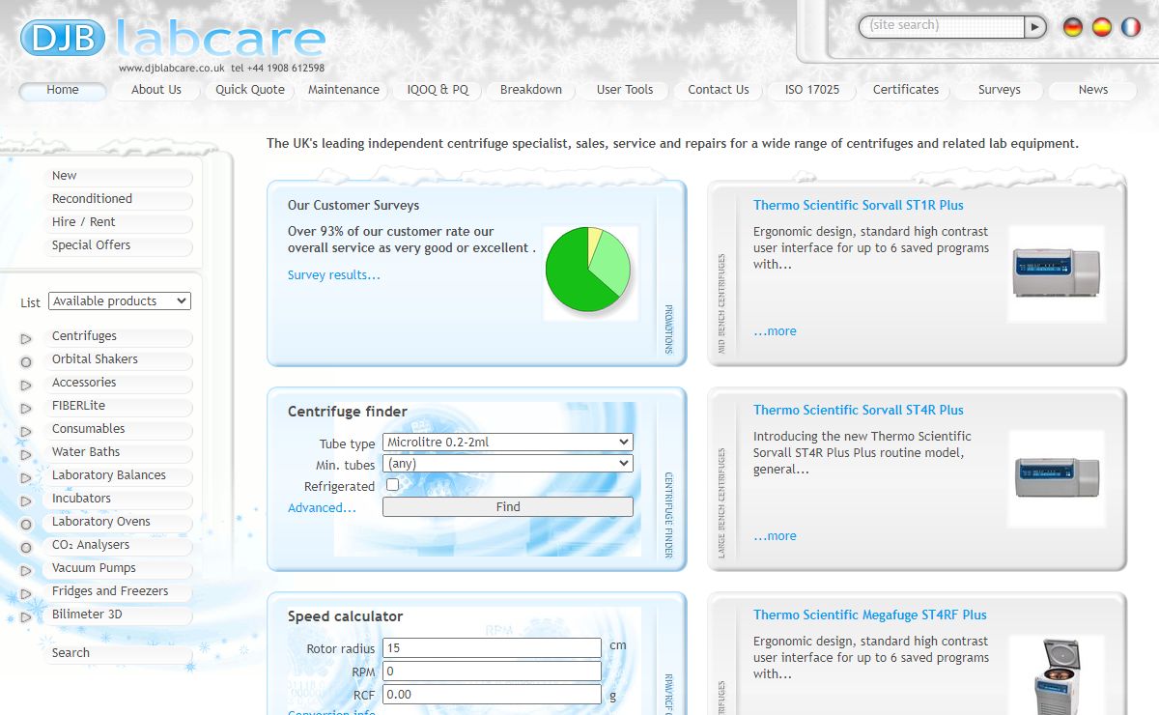Focus the site search field
This screenshot has height=715, width=1159.
(x=942, y=26)
